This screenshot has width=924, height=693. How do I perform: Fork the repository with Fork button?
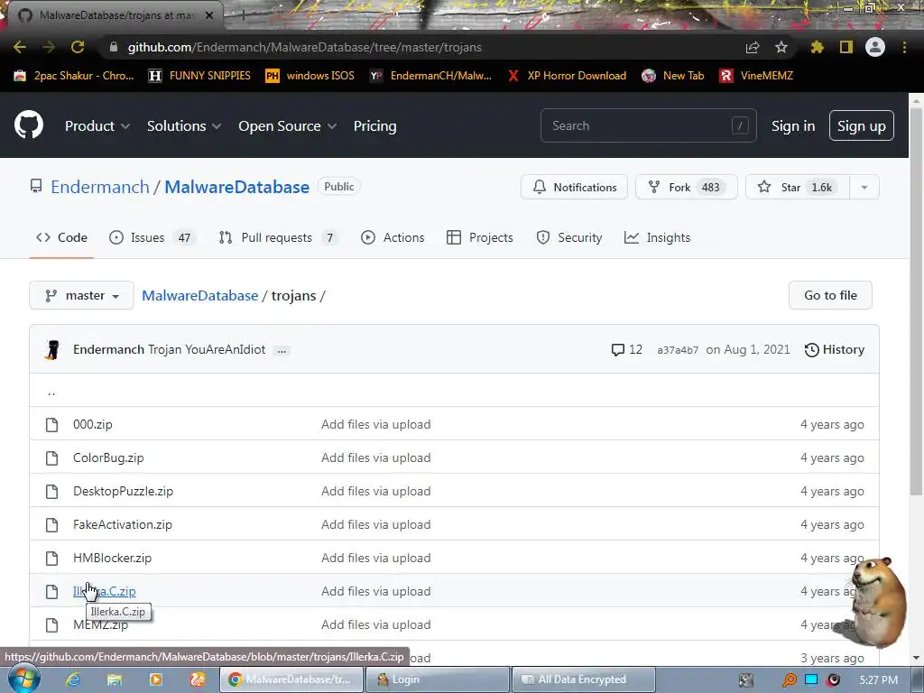click(x=686, y=188)
